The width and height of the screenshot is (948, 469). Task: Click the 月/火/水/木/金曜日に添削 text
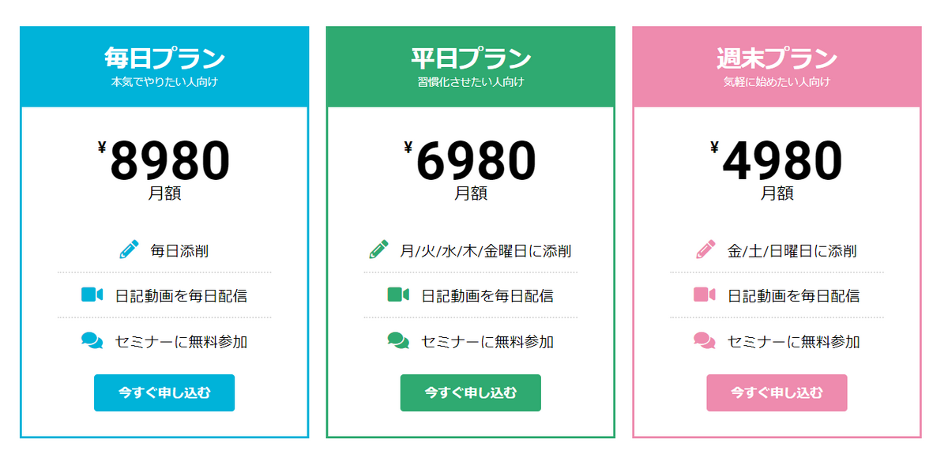(486, 251)
